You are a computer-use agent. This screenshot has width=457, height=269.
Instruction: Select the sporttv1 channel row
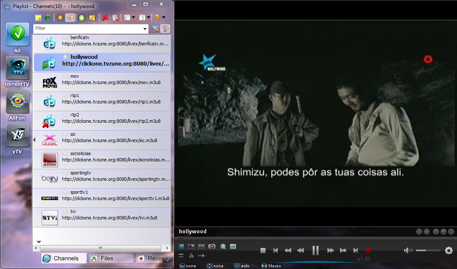pyautogui.click(x=102, y=198)
